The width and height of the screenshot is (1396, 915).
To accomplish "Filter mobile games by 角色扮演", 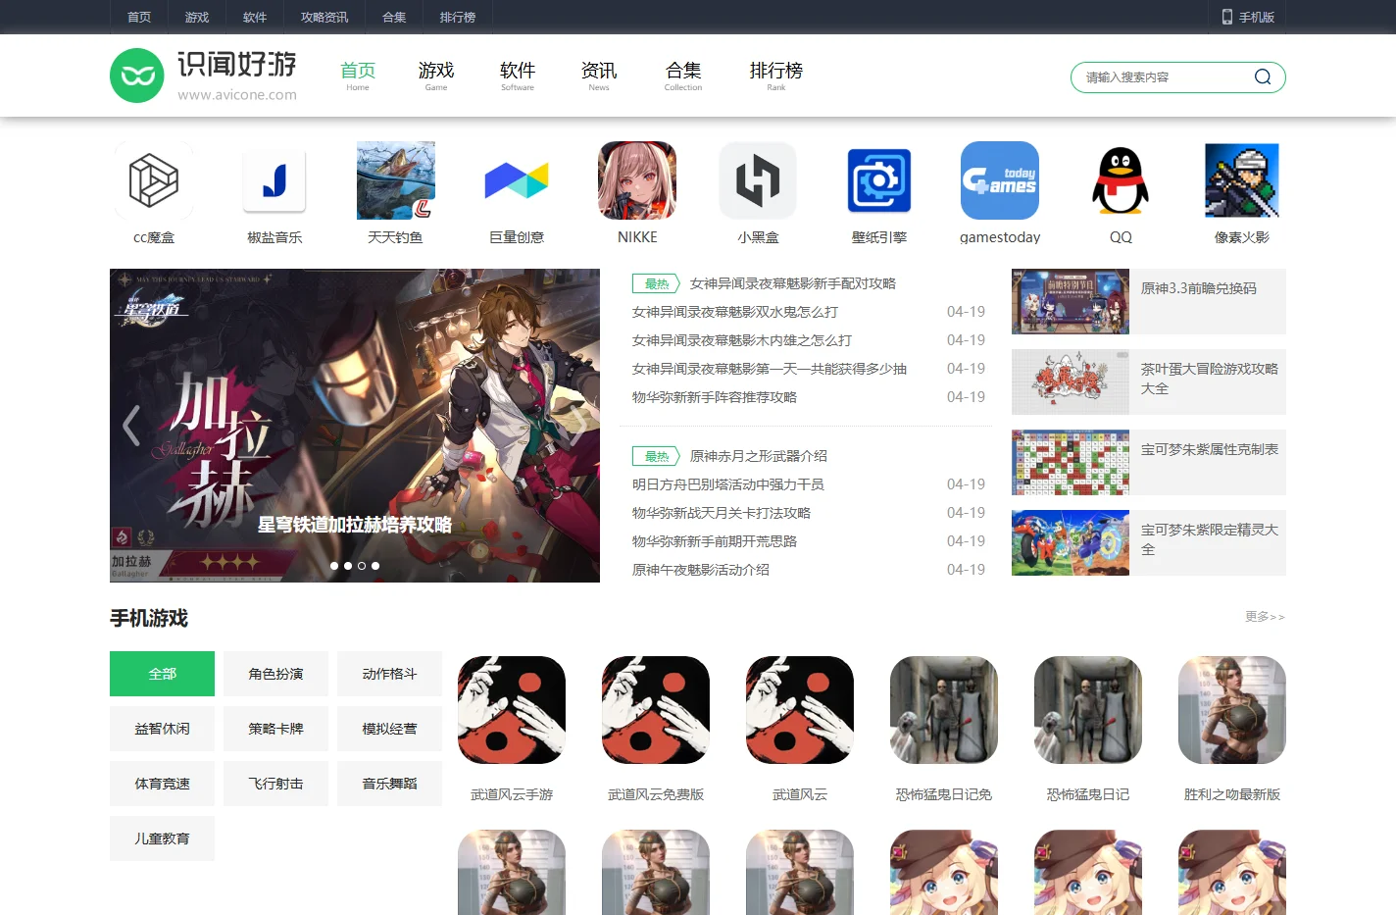I will [275, 674].
